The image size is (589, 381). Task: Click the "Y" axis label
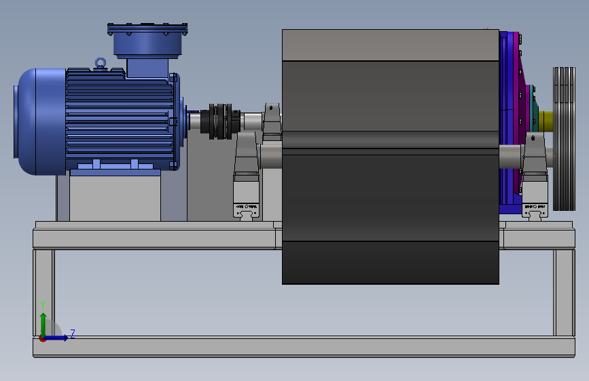[43, 305]
